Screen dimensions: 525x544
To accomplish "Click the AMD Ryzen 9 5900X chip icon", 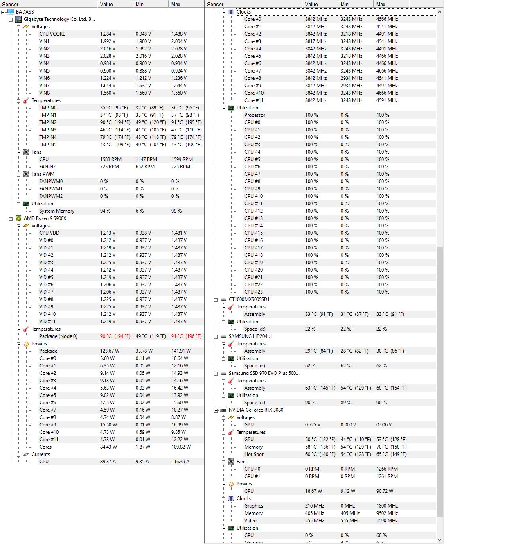I will 18,218.
